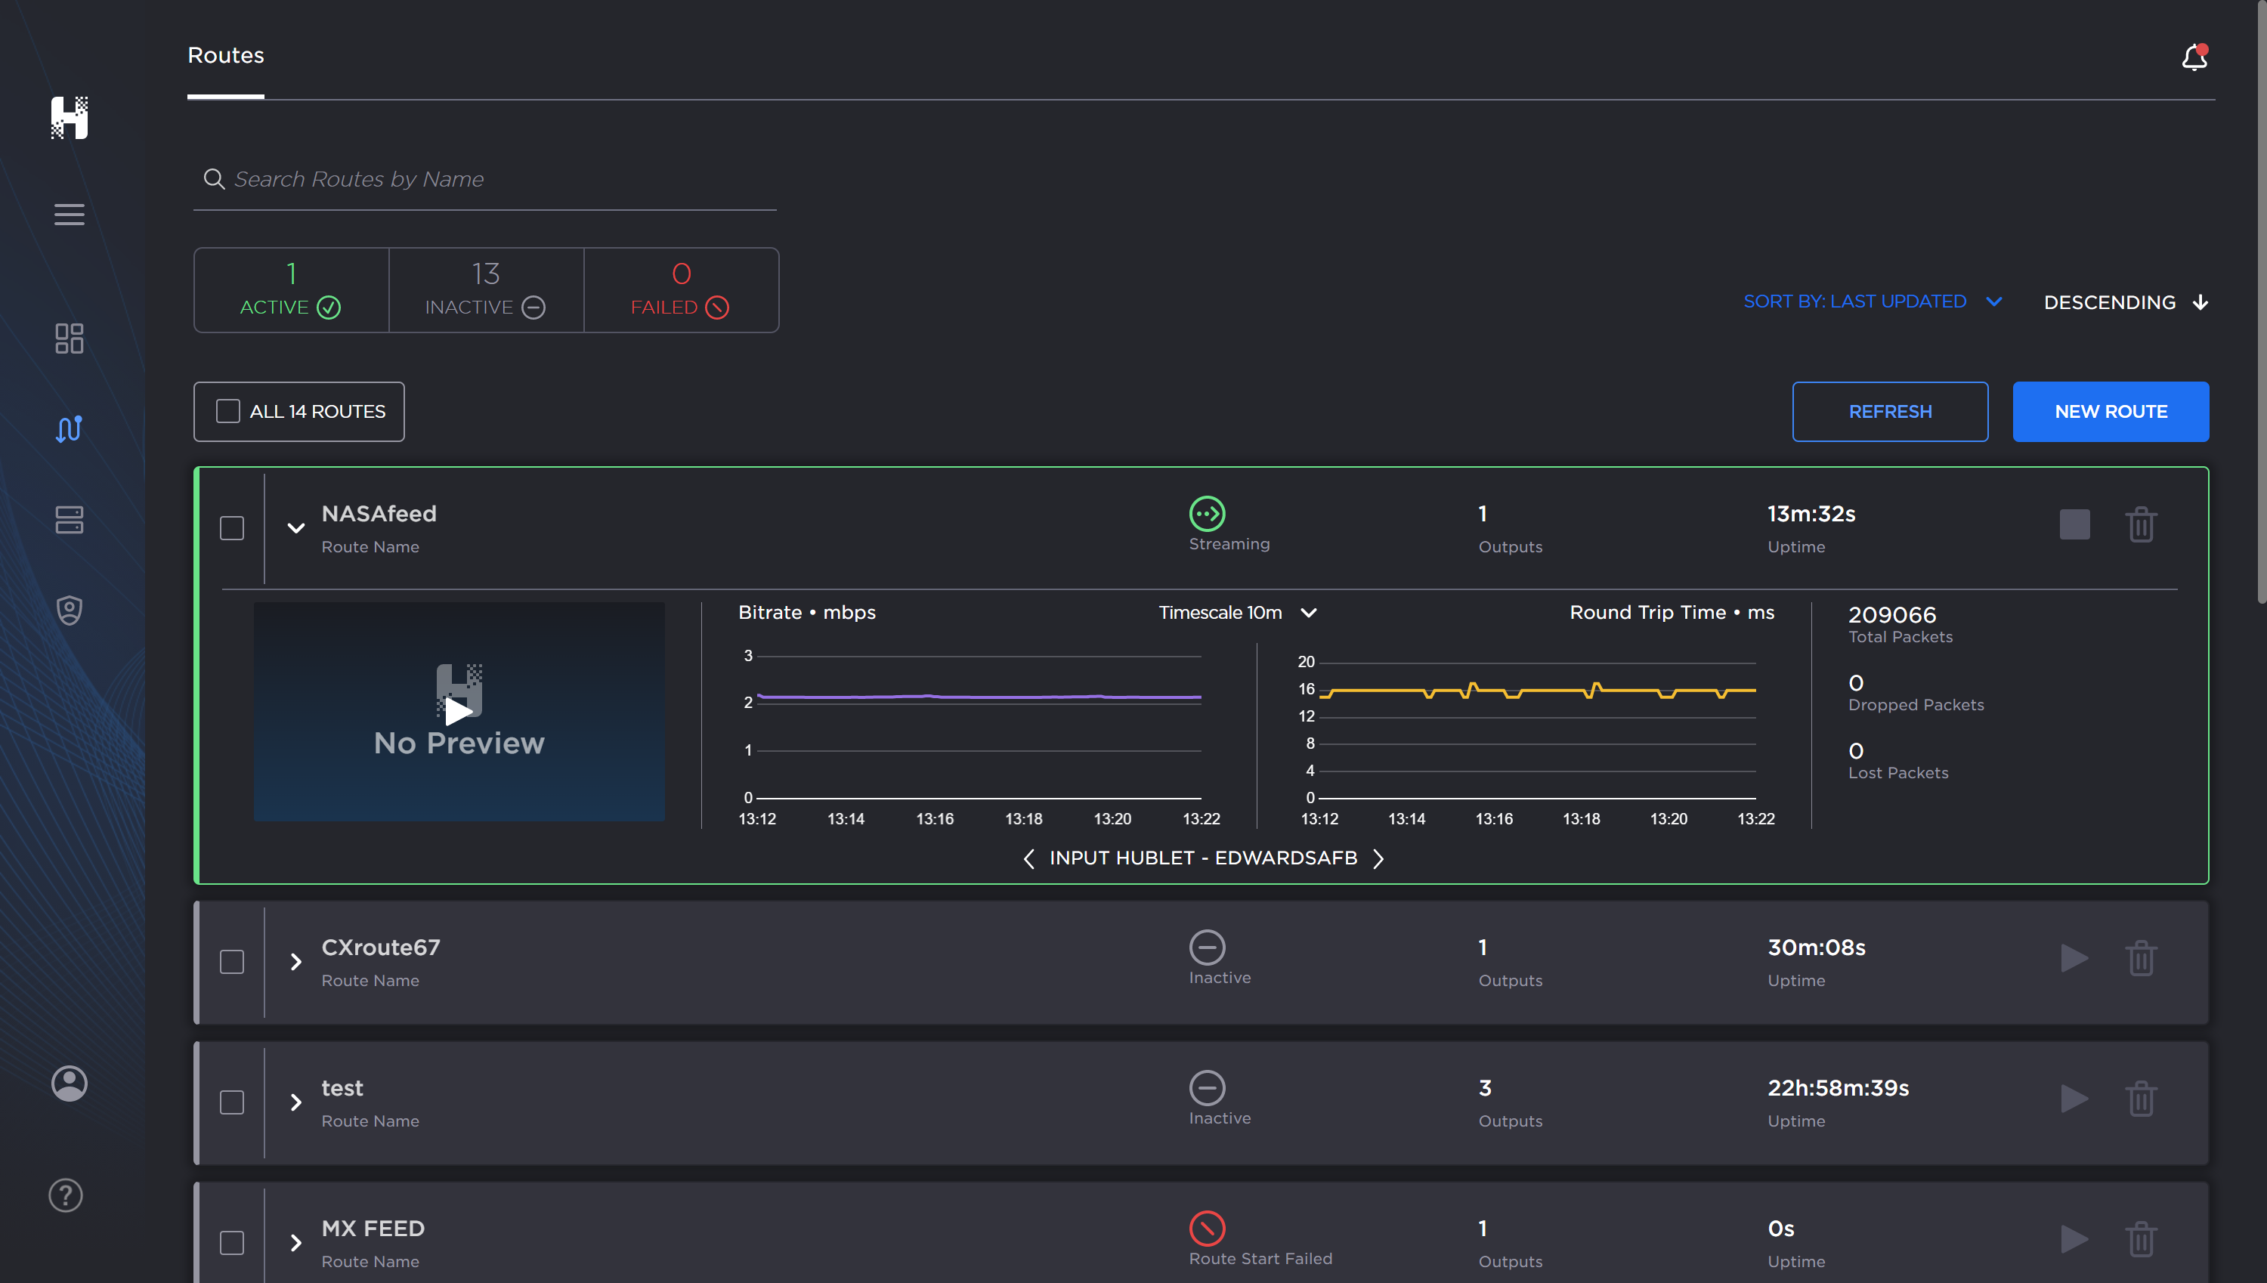
Task: Click the Search Routes by Name field
Action: point(484,180)
